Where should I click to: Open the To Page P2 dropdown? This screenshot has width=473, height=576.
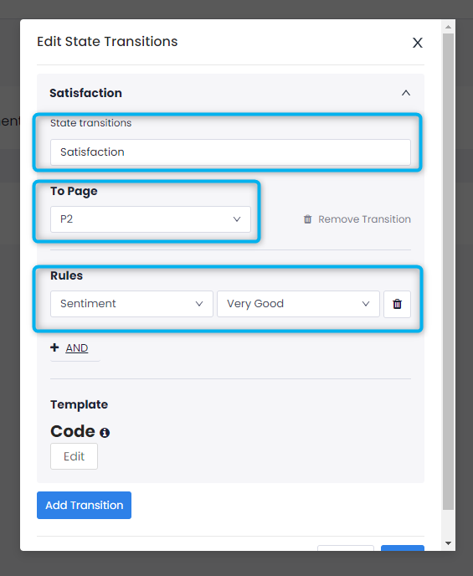(x=151, y=219)
